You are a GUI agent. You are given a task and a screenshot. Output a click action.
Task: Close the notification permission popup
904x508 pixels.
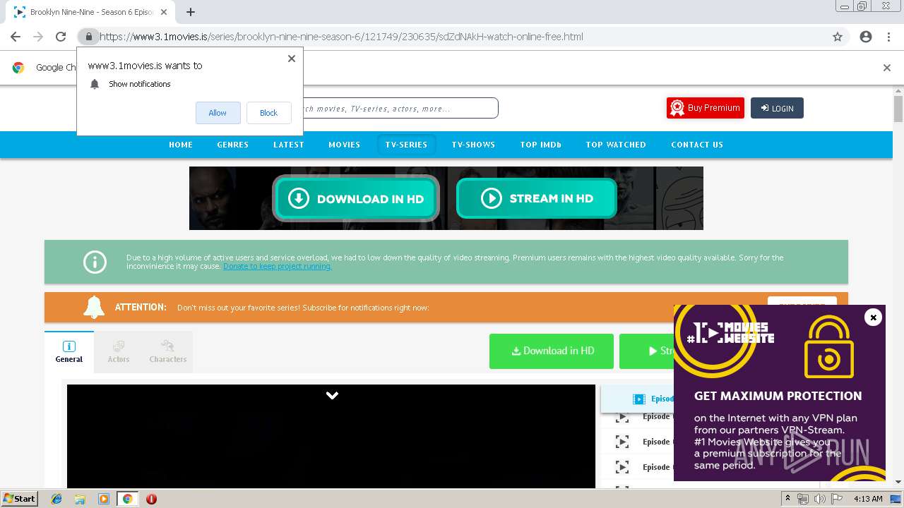coord(291,59)
